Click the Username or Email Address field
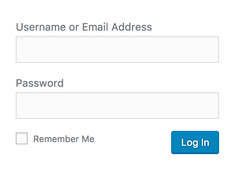237x187 pixels. click(117, 49)
